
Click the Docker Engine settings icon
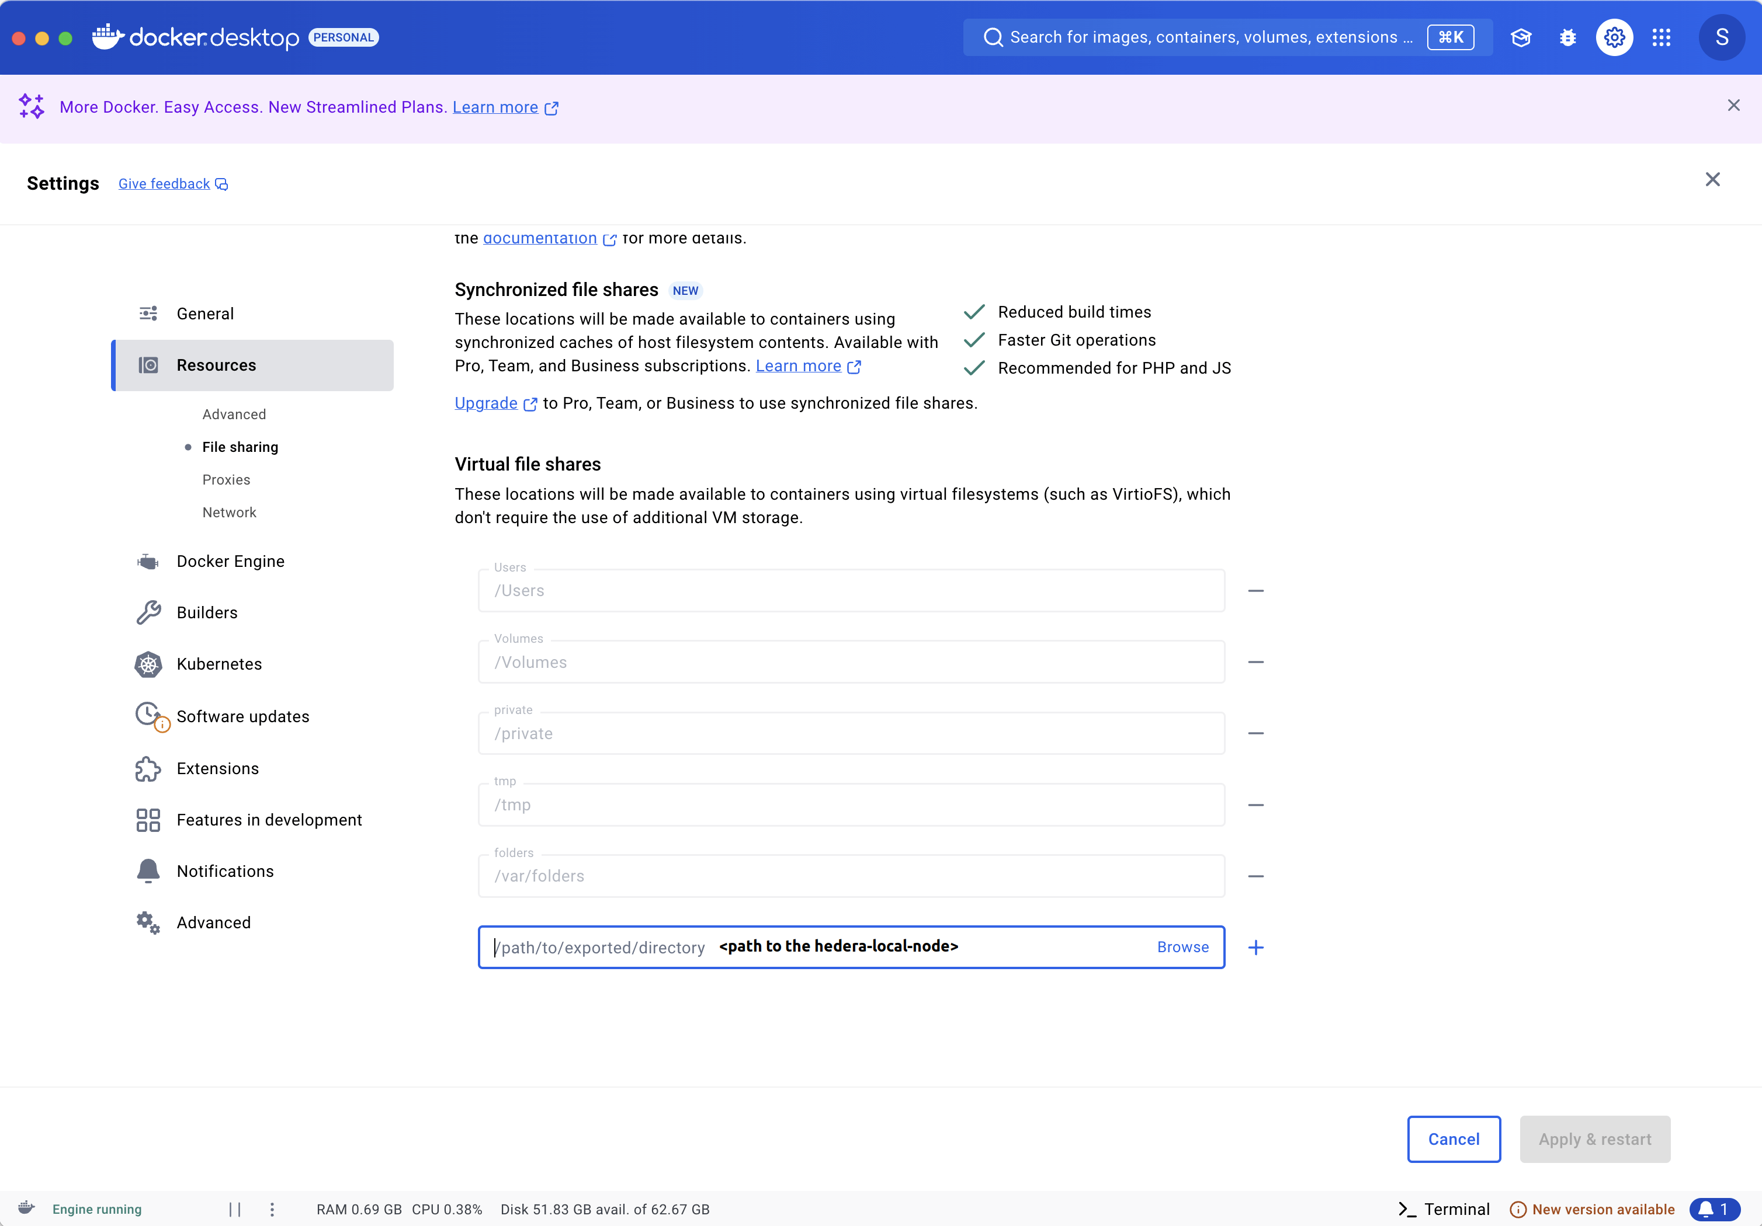tap(148, 561)
